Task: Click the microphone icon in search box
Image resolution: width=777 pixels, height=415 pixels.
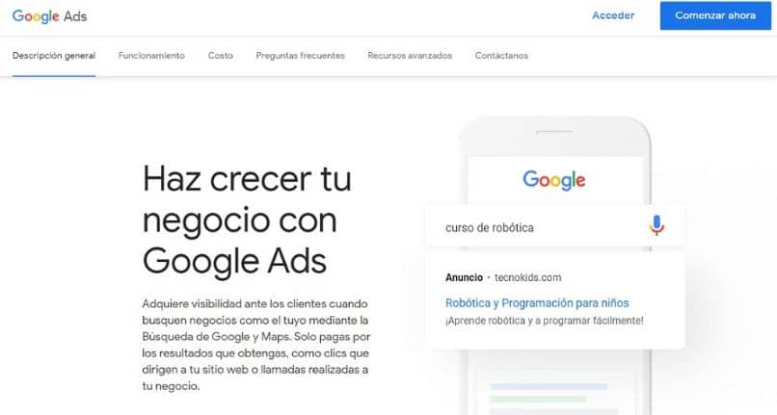Action: point(656,225)
